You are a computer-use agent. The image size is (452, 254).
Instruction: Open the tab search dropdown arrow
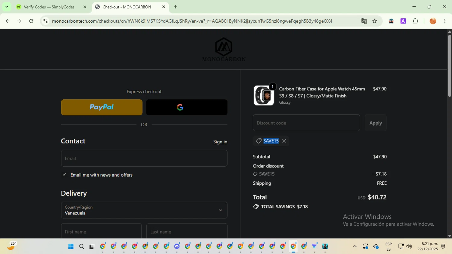click(x=7, y=7)
